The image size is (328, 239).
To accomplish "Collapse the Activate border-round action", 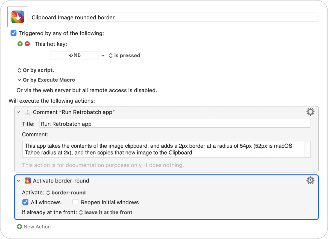I will tap(18, 180).
